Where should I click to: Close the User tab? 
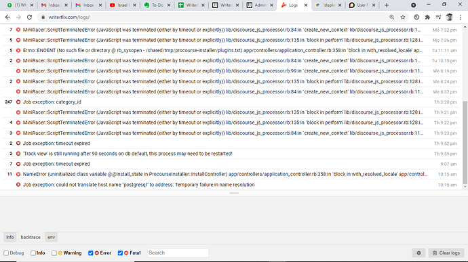(374, 5)
